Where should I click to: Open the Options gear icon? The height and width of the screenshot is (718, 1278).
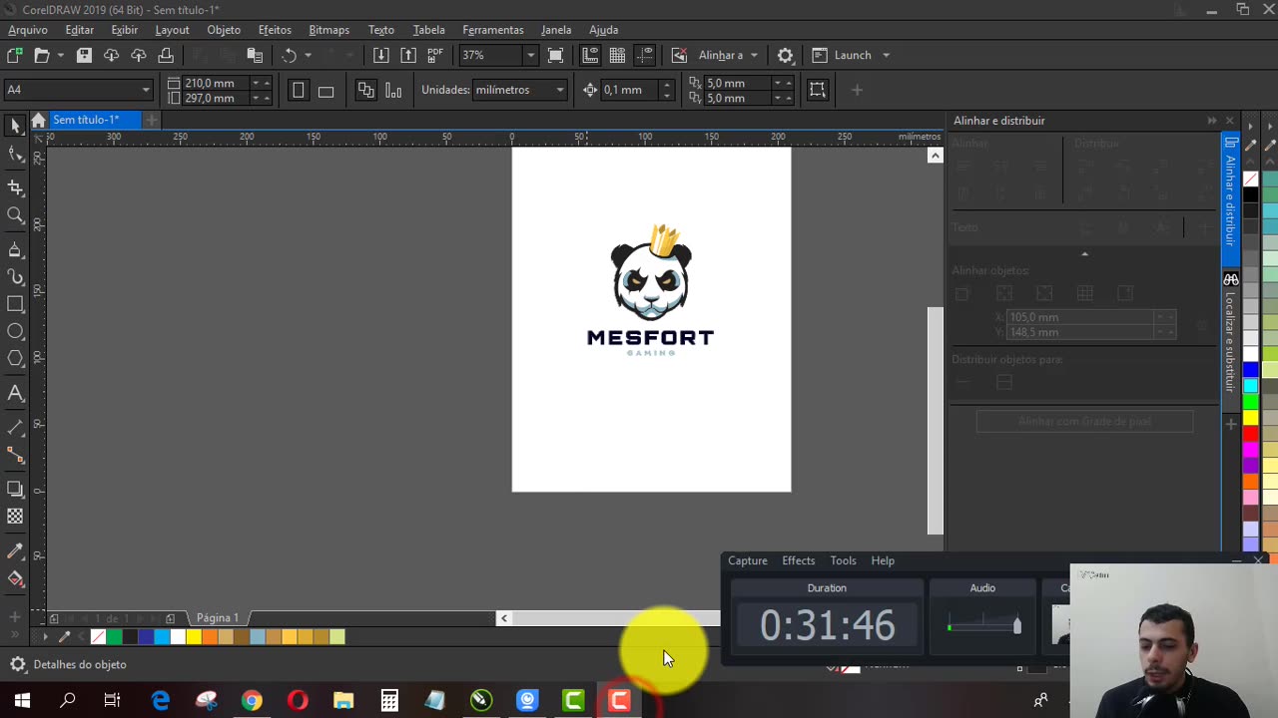[x=786, y=55]
